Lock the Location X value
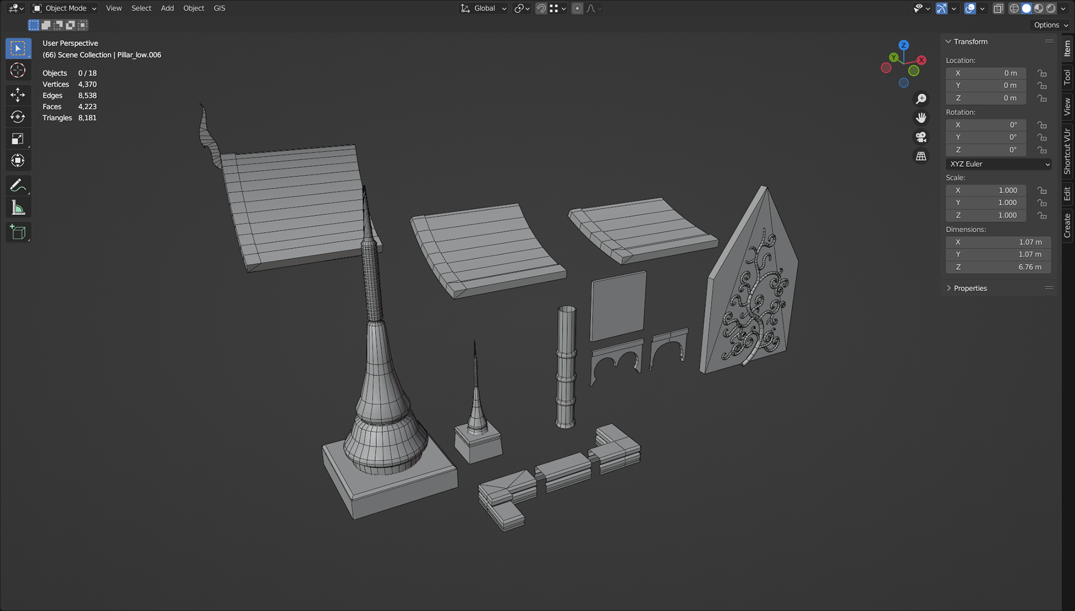1075x611 pixels. pos(1042,73)
